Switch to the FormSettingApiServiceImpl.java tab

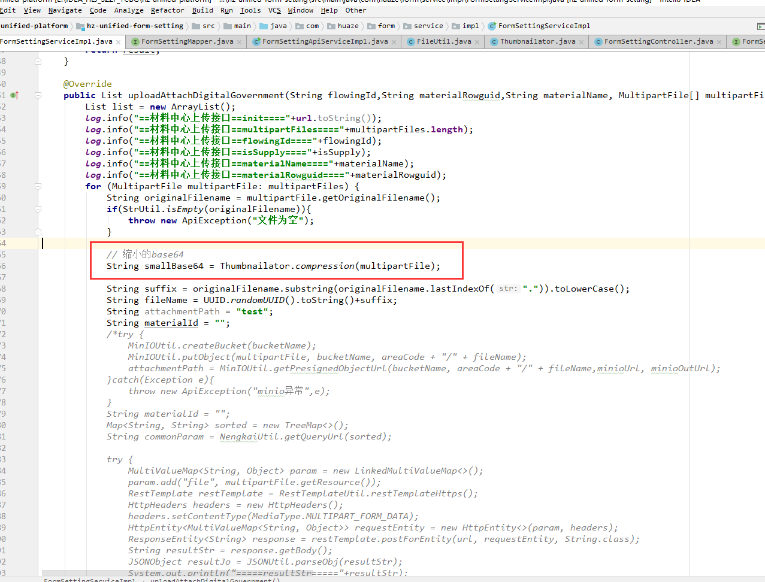point(324,42)
